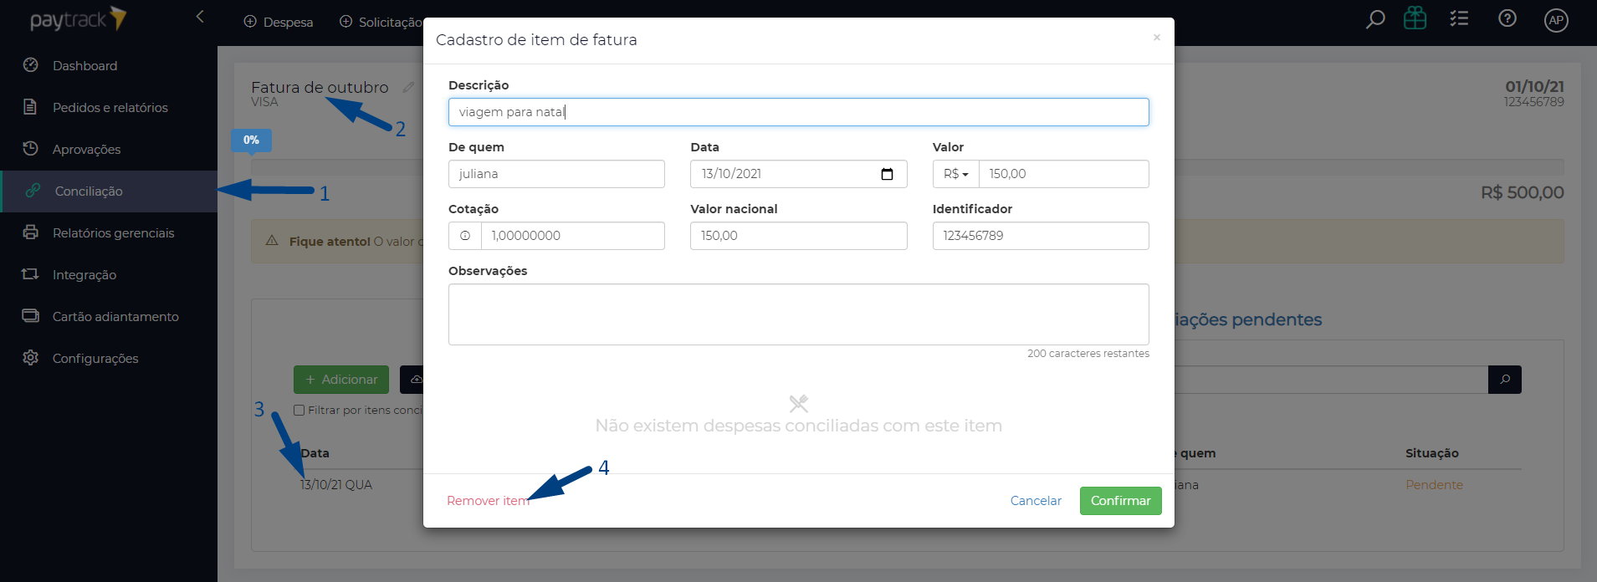Open the AP user avatar menu
Viewport: 1597px width, 582px height.
1556,20
